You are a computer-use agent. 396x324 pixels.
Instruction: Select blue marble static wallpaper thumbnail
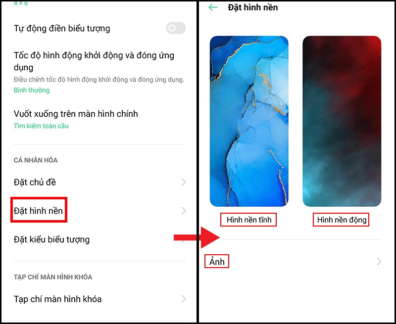(x=249, y=121)
